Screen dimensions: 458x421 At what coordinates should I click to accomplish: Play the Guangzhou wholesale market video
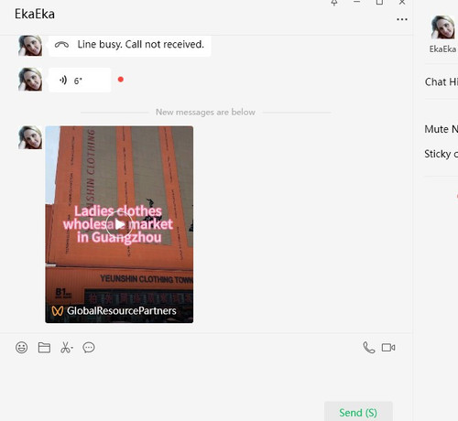click(x=119, y=224)
